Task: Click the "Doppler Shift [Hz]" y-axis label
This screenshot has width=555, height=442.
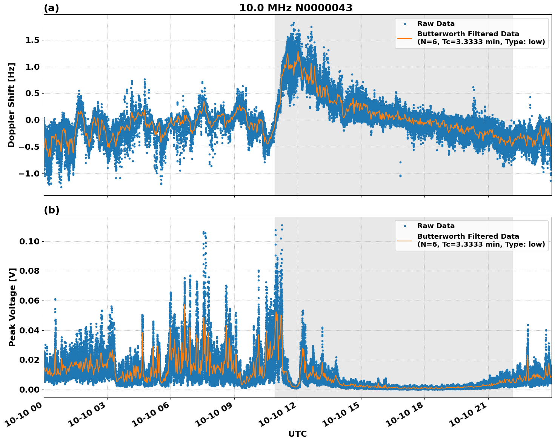Action: [x=11, y=105]
